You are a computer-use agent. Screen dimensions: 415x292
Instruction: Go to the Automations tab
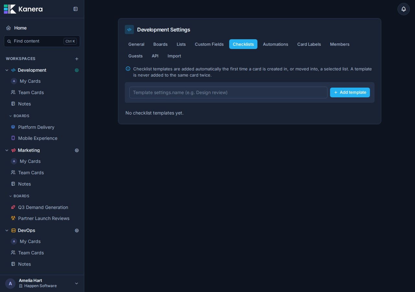pyautogui.click(x=276, y=44)
